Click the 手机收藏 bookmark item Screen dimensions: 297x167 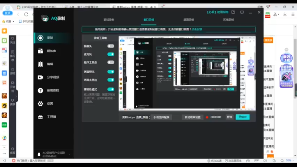click(x=26, y=22)
